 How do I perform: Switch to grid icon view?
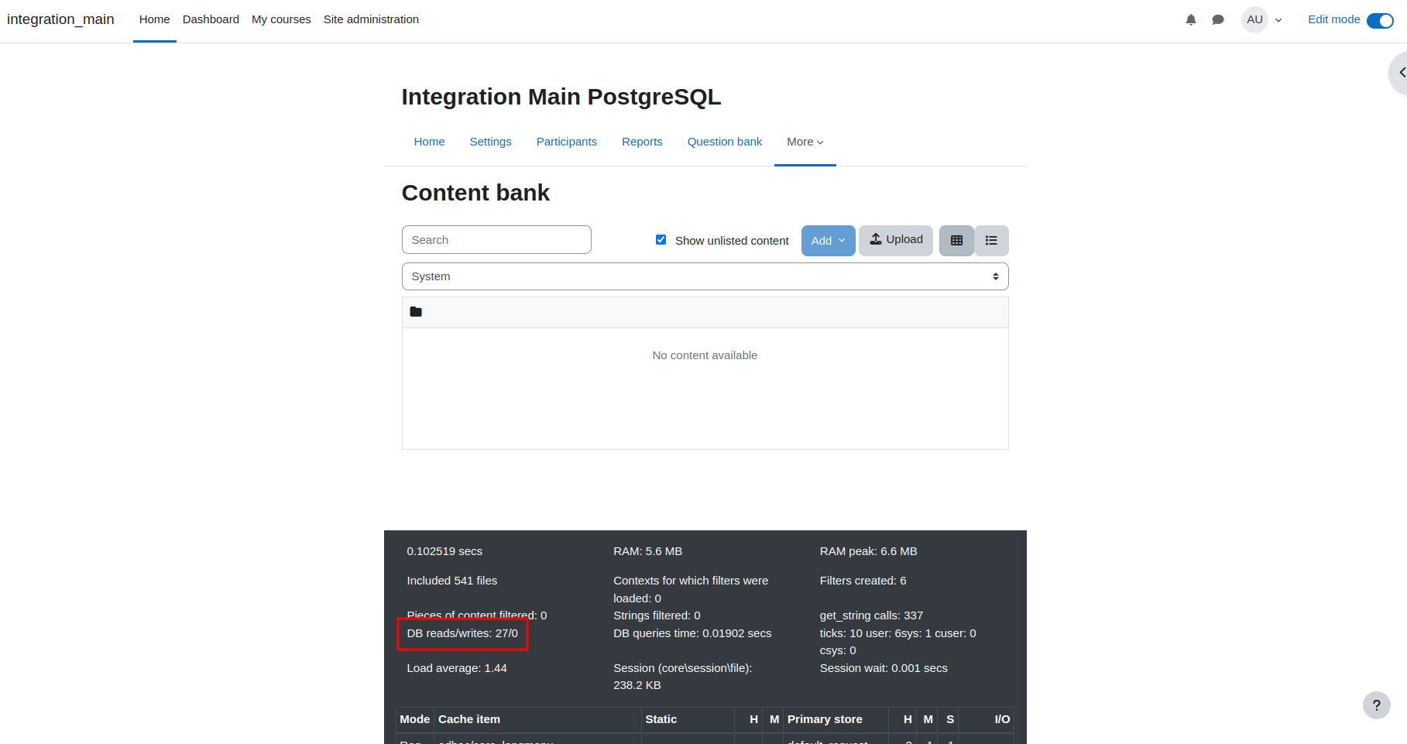click(x=956, y=241)
